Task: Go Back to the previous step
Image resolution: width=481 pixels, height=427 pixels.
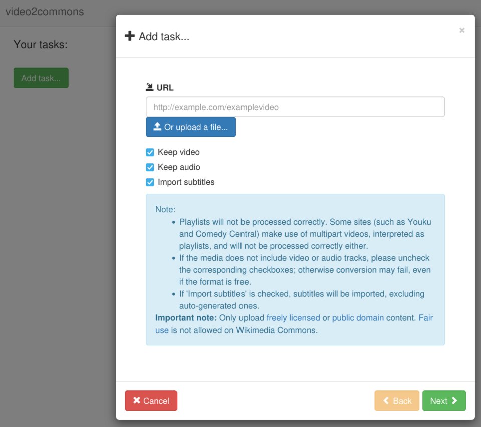Action: pyautogui.click(x=397, y=400)
